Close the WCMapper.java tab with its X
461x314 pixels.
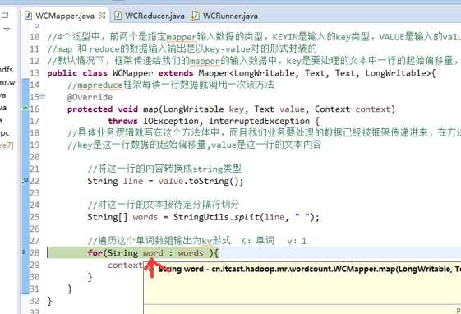click(102, 16)
